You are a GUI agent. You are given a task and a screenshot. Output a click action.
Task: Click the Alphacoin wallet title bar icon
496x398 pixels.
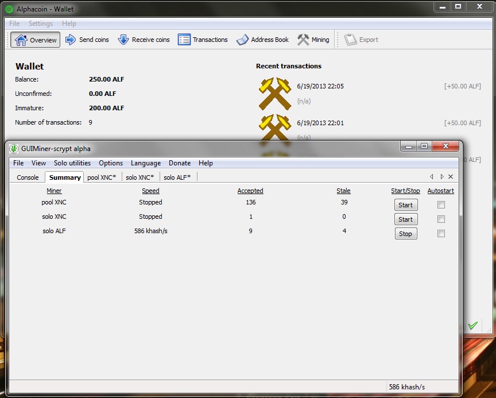tap(9, 9)
